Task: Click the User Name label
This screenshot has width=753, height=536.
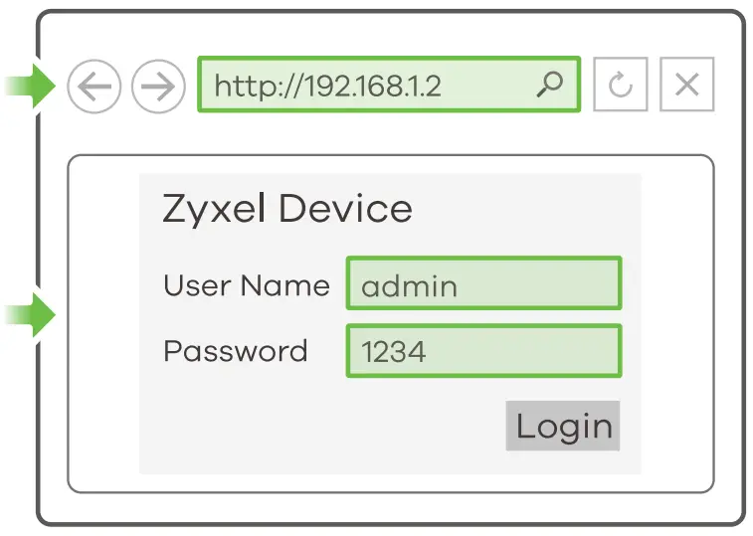Action: pos(246,286)
